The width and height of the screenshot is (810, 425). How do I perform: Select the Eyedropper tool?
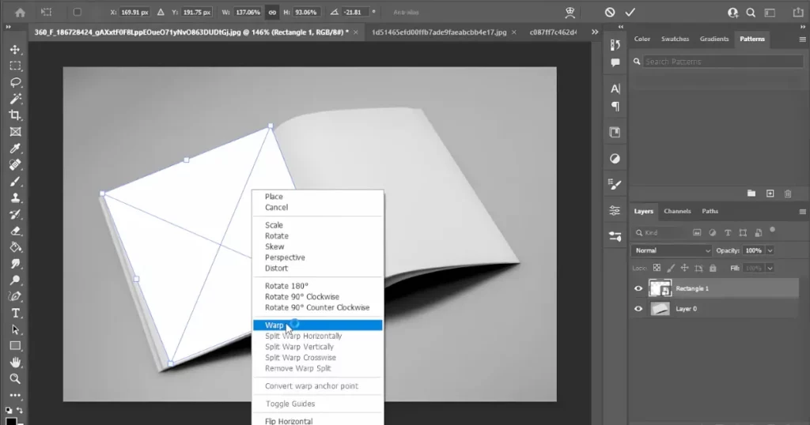click(16, 149)
